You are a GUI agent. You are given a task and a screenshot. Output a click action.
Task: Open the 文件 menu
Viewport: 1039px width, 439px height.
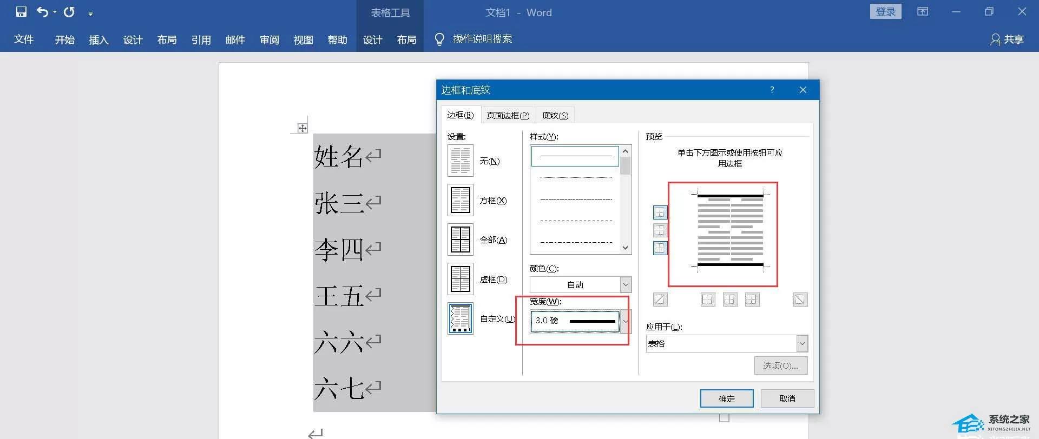tap(24, 39)
